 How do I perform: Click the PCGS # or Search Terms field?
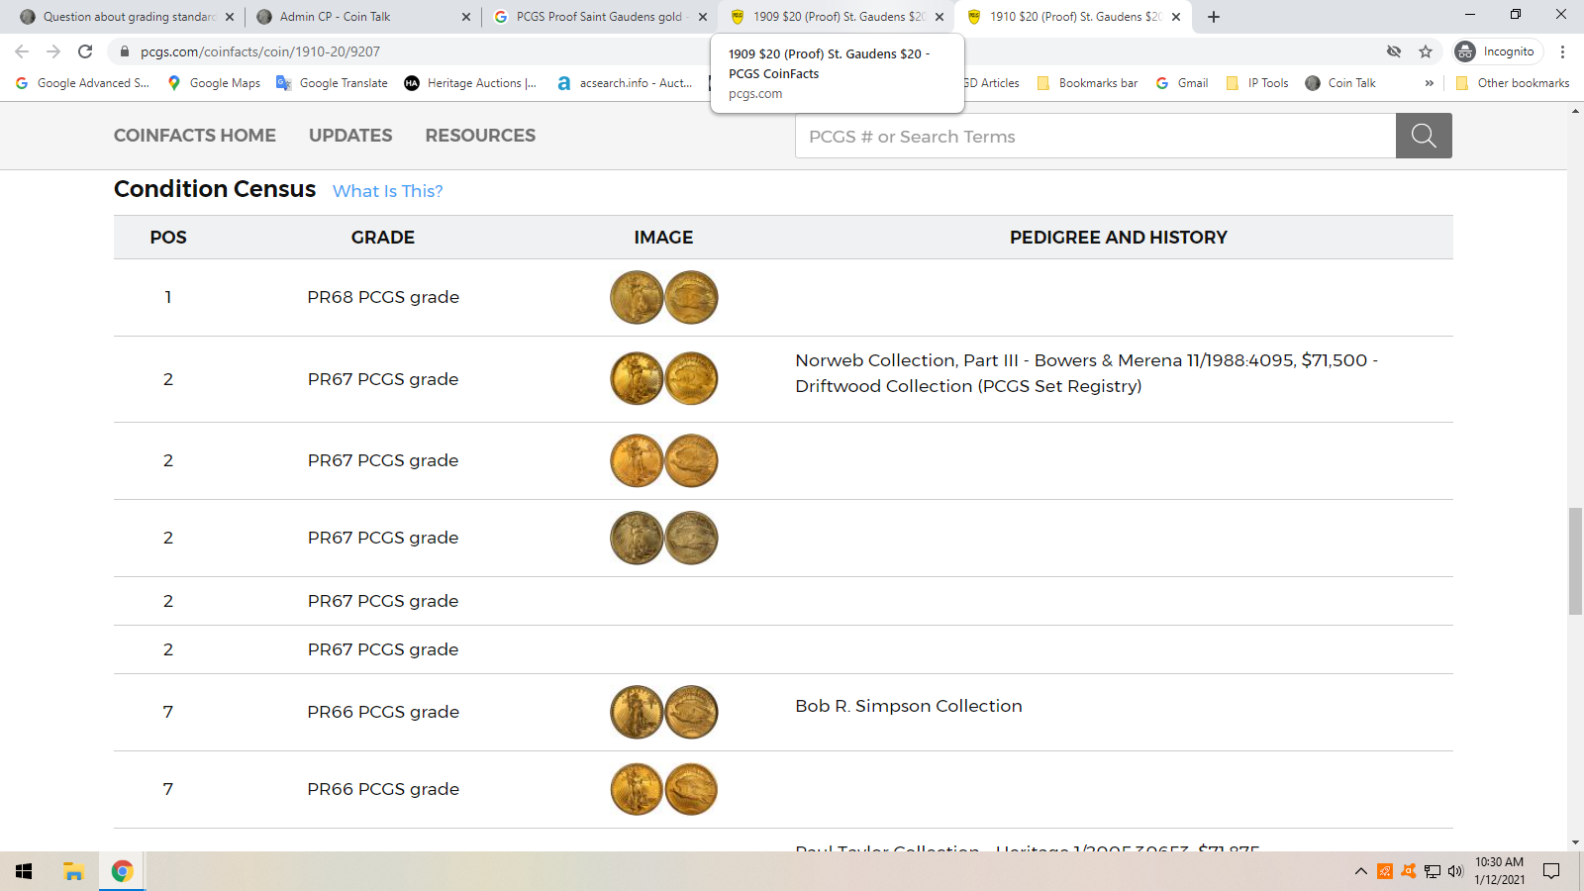tap(1095, 136)
